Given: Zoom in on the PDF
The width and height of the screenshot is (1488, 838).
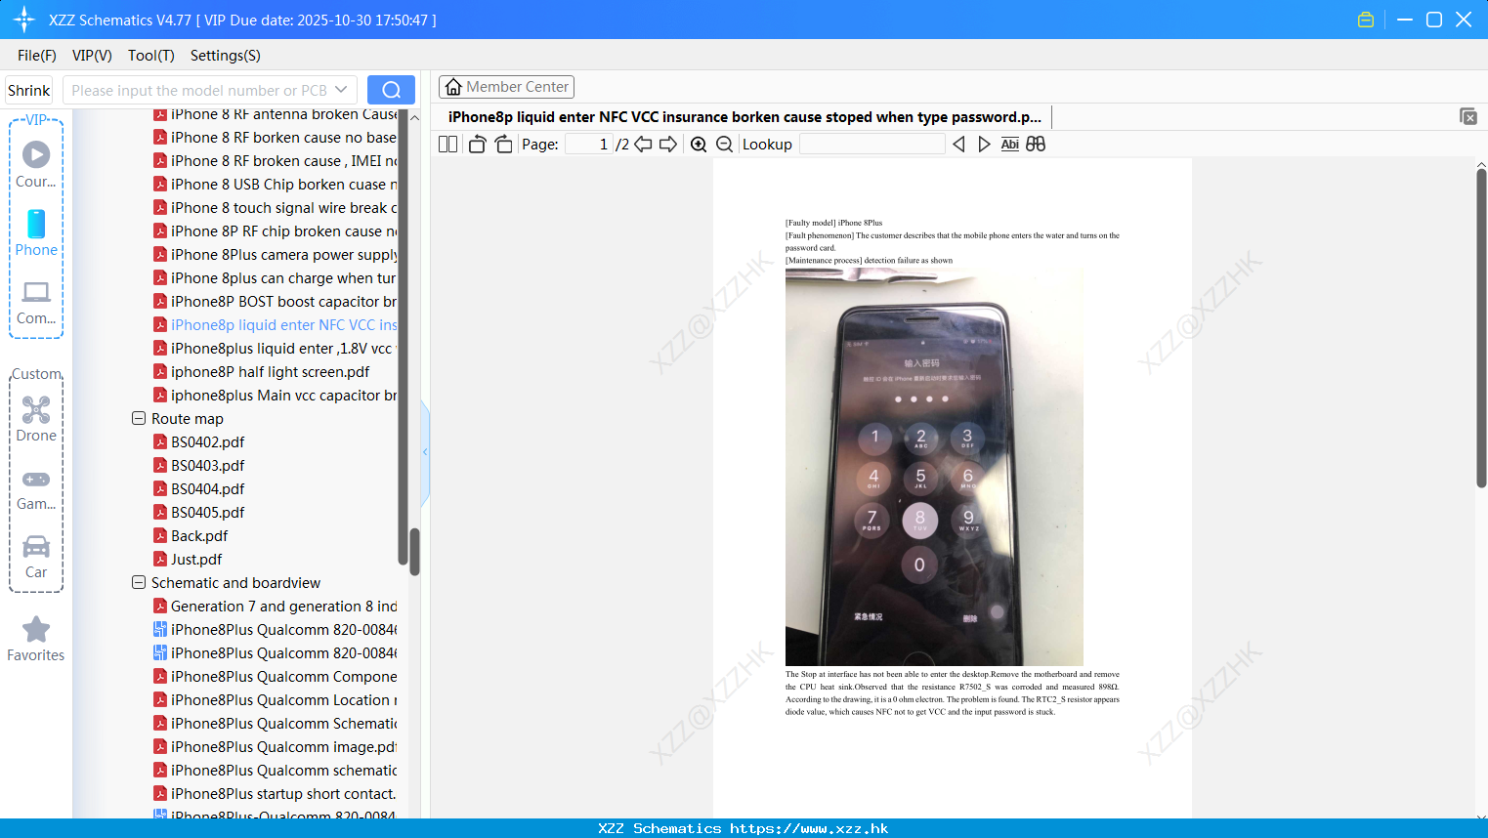Looking at the screenshot, I should 699,145.
